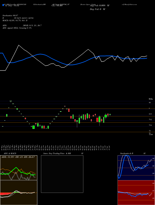Viewport: 155px width, 205px height.
Task: Click the 90 price axis label
Action: (150, 102)
